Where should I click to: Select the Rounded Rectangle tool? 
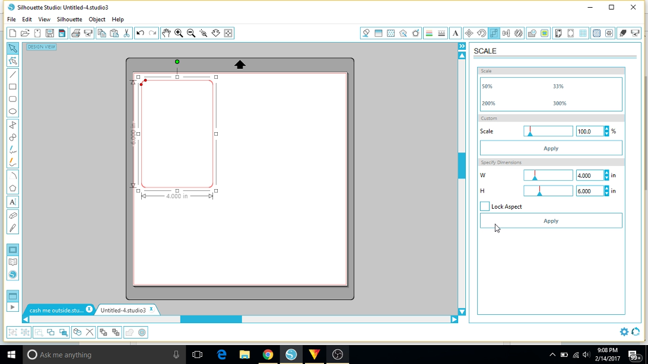[13, 99]
